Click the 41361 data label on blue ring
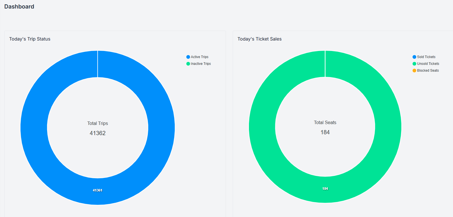The height and width of the screenshot is (217, 453). [x=97, y=190]
